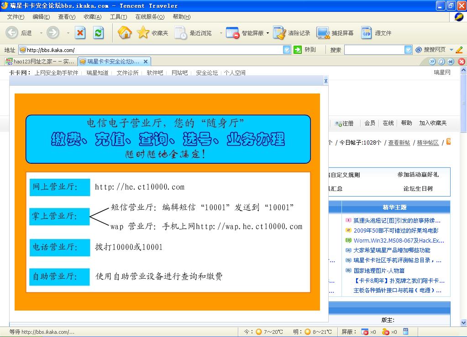Image resolution: width=467 pixels, height=337 pixels.
Task: Expand the SoSo search engine dropdown
Action: tap(451, 50)
